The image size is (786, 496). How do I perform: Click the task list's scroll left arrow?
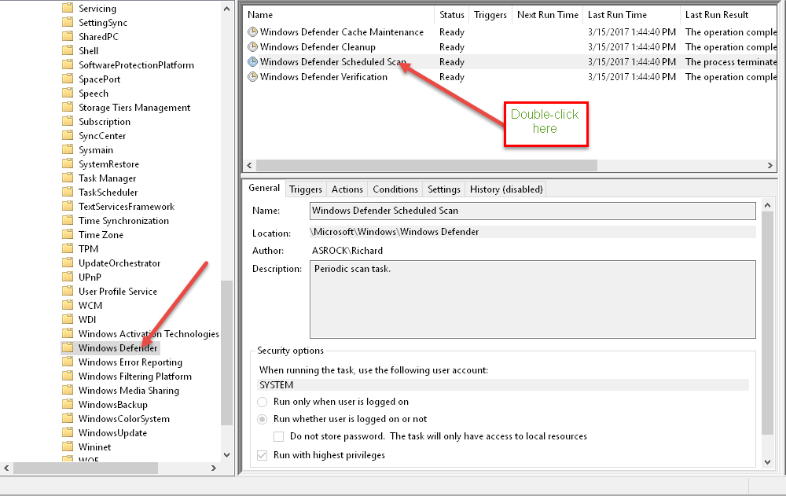click(250, 166)
